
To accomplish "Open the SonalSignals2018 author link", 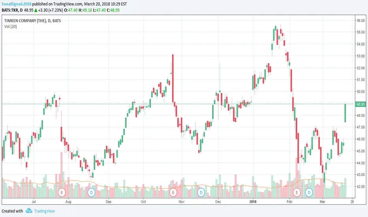I will coord(17,4).
